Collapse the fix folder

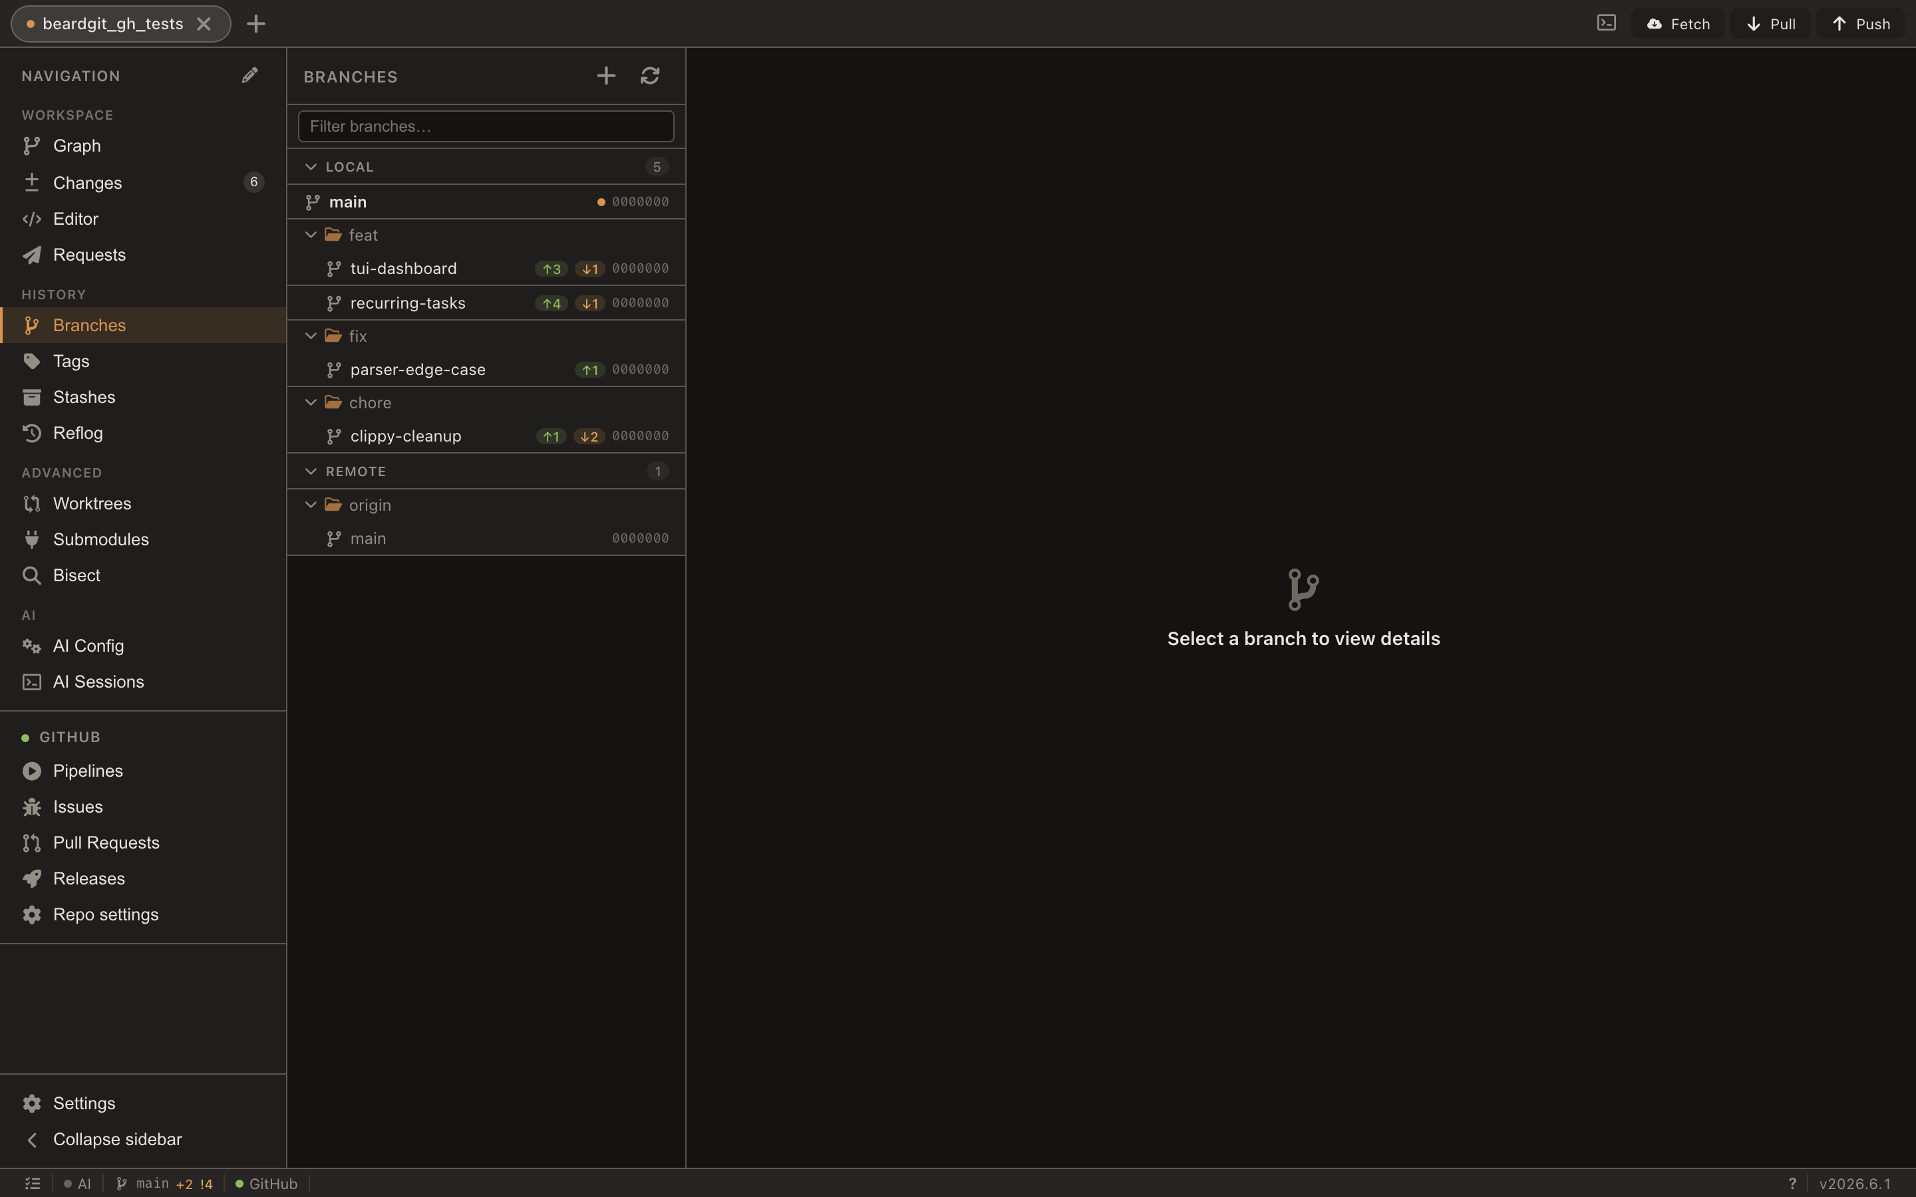(x=311, y=336)
